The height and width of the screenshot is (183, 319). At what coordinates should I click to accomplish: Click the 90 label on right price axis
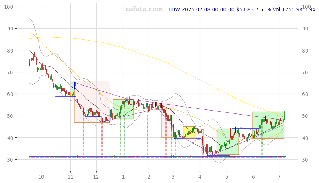(305, 29)
